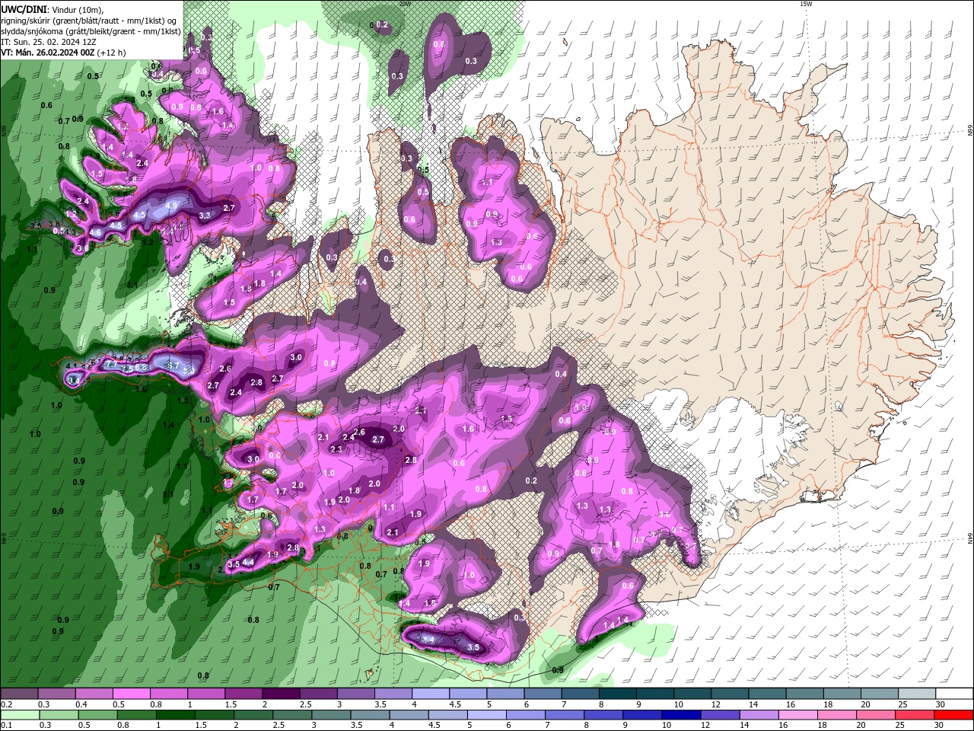Click the lilac 14–16 rain legend swatch
The height and width of the screenshot is (731, 974).
(x=759, y=715)
